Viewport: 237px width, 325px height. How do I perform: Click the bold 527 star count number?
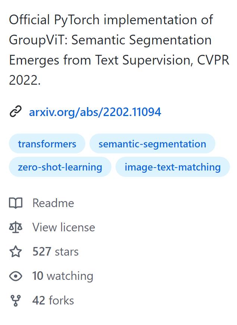pos(41,251)
